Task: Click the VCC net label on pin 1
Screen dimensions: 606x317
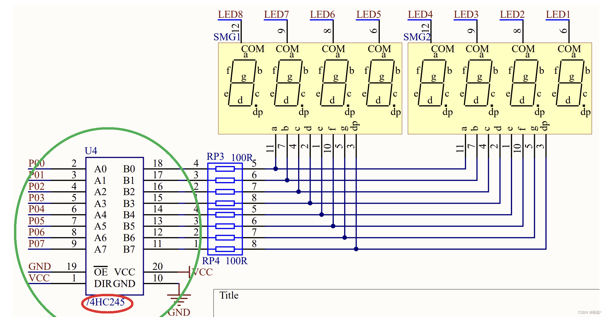Action: tap(39, 278)
